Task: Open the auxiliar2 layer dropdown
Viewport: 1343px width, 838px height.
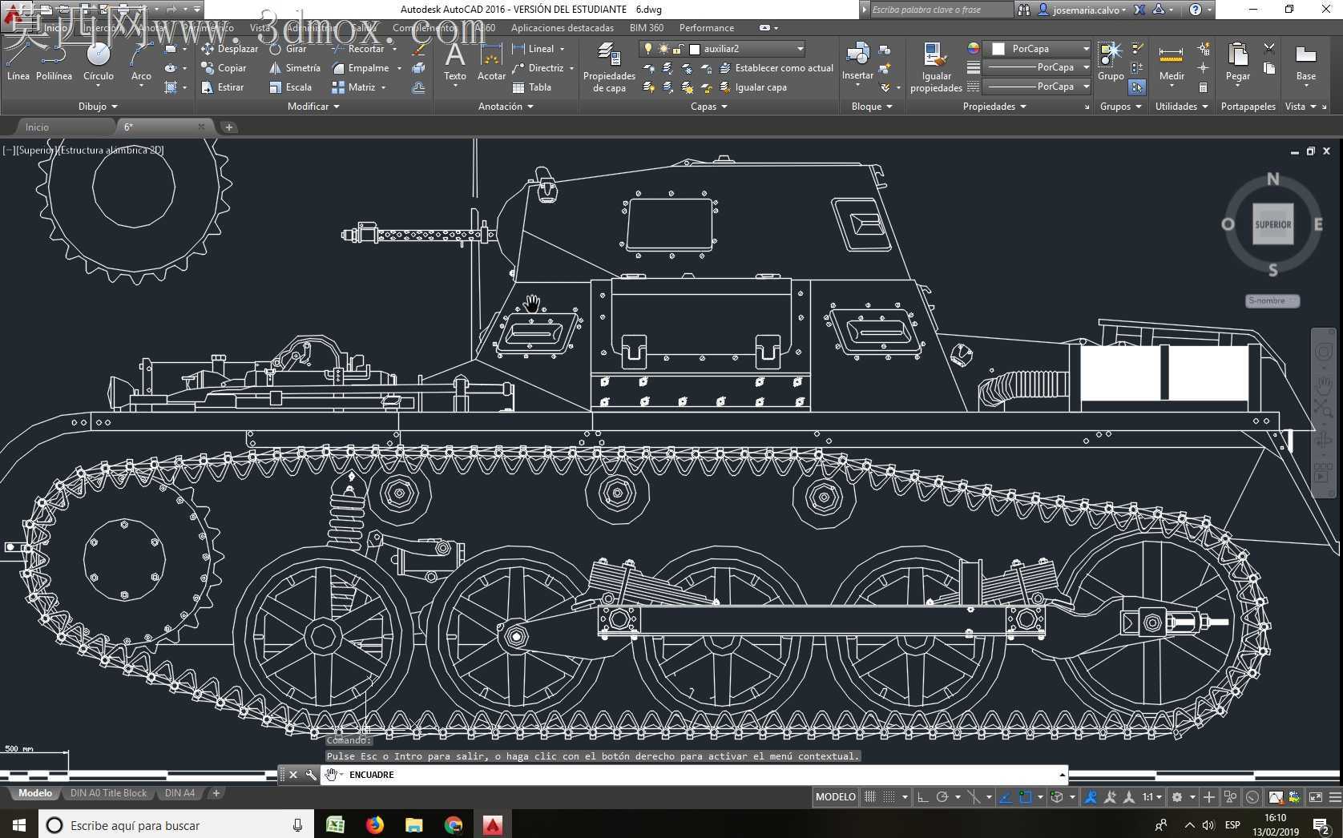Action: point(800,49)
